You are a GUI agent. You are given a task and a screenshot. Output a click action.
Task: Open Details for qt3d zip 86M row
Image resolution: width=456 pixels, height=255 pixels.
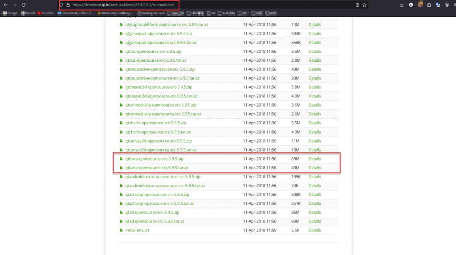coord(315,212)
